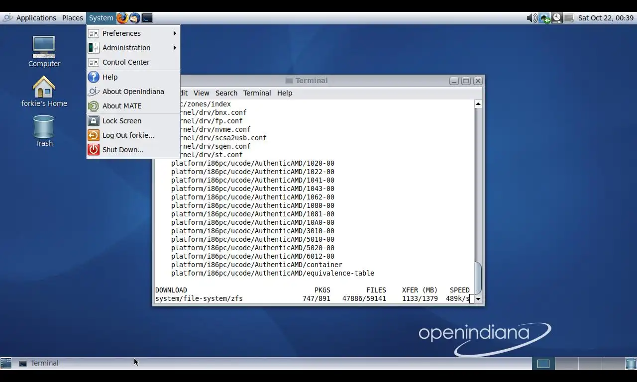This screenshot has width=637, height=382.
Task: Click the Terminal vertical scrollbar thumb
Action: click(478, 278)
